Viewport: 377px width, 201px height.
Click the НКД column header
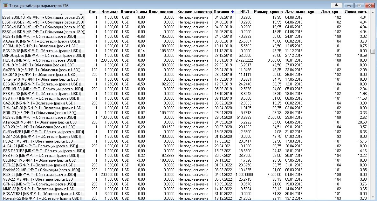pyautogui.click(x=244, y=12)
